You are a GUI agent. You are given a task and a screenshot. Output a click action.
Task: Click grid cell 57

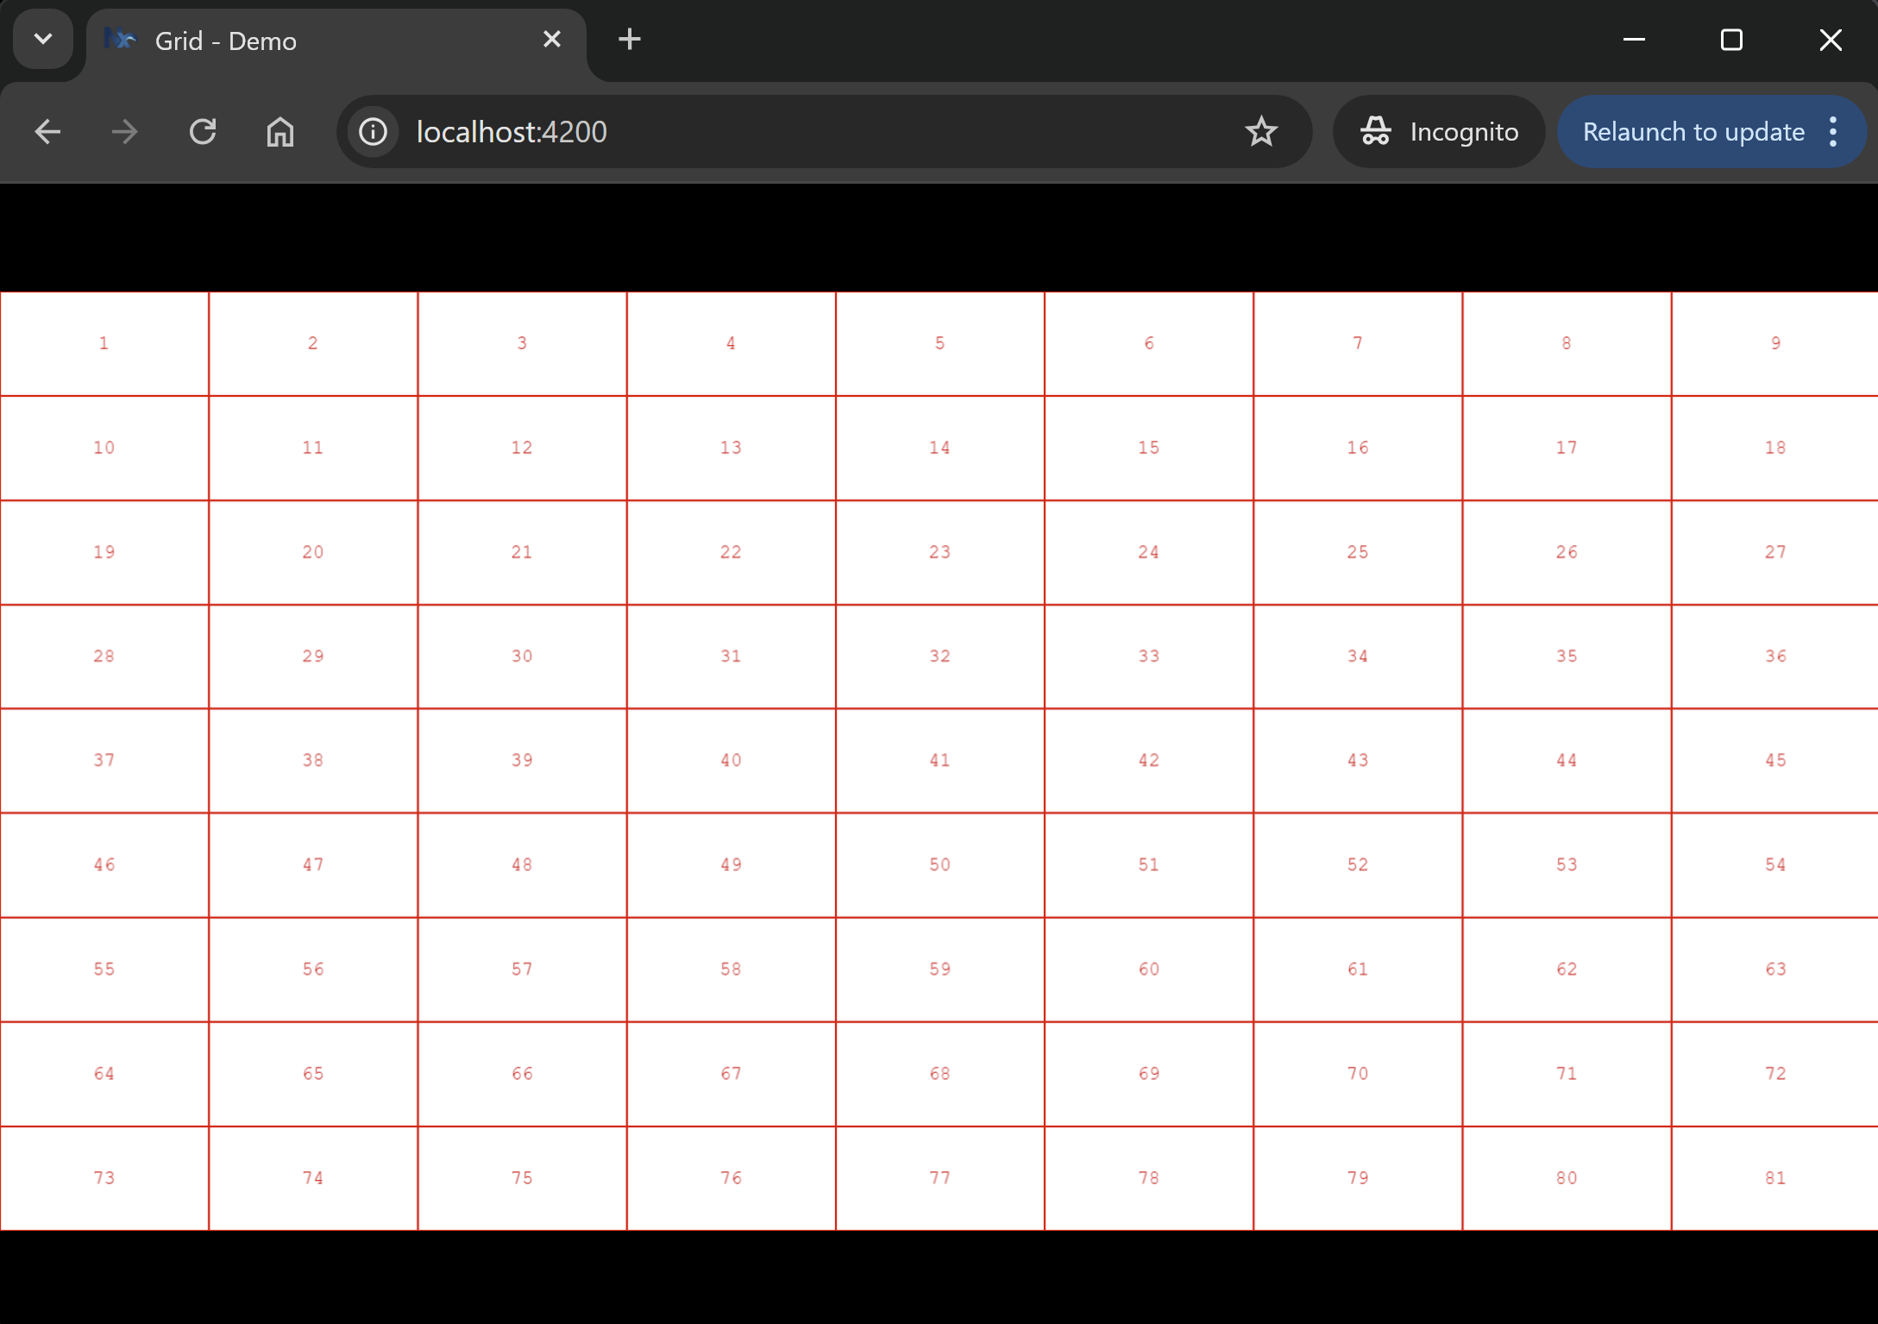522,970
